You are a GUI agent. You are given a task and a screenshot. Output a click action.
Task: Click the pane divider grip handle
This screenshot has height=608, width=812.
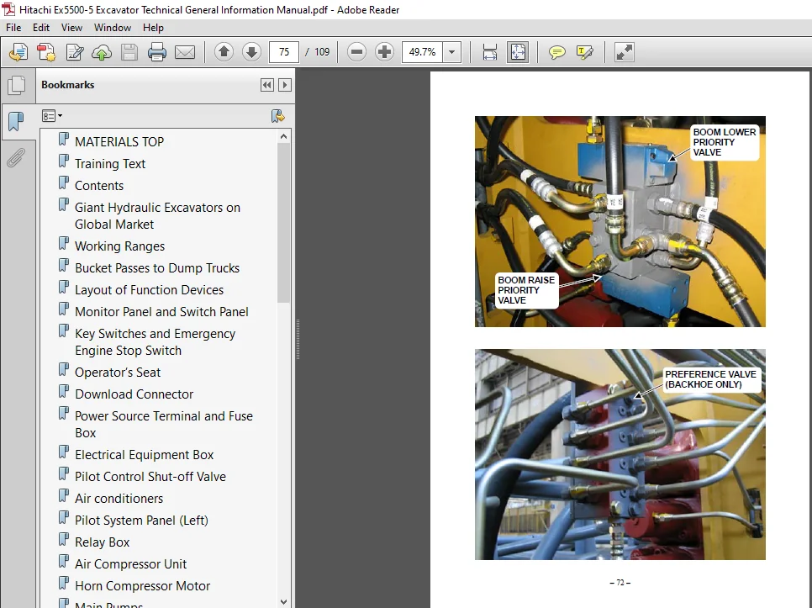click(298, 339)
